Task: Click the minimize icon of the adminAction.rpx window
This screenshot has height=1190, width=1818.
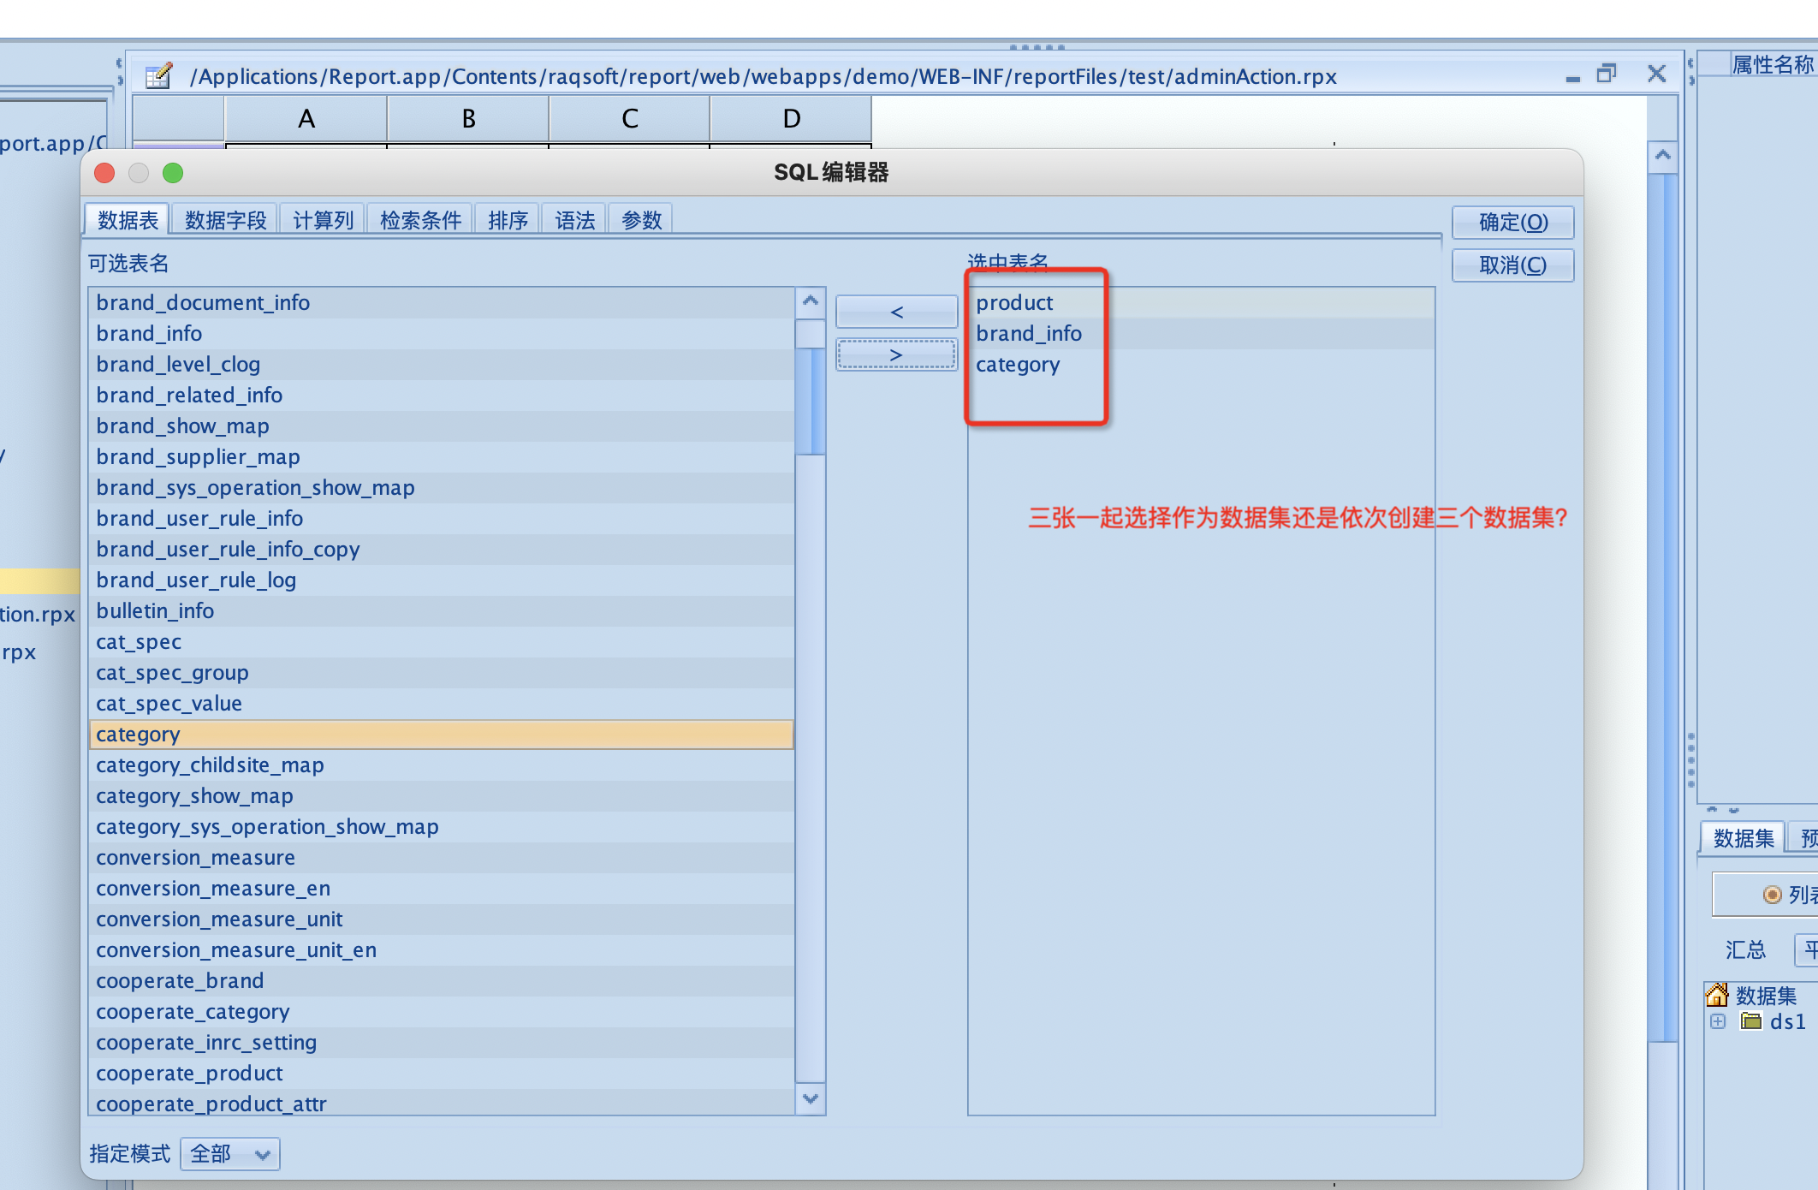Action: tap(1572, 77)
